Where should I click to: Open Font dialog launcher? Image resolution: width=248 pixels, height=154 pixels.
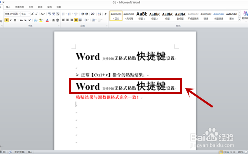point(59,26)
